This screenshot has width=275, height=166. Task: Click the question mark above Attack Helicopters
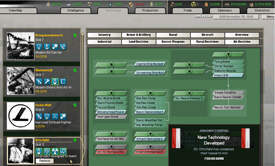pos(150,134)
